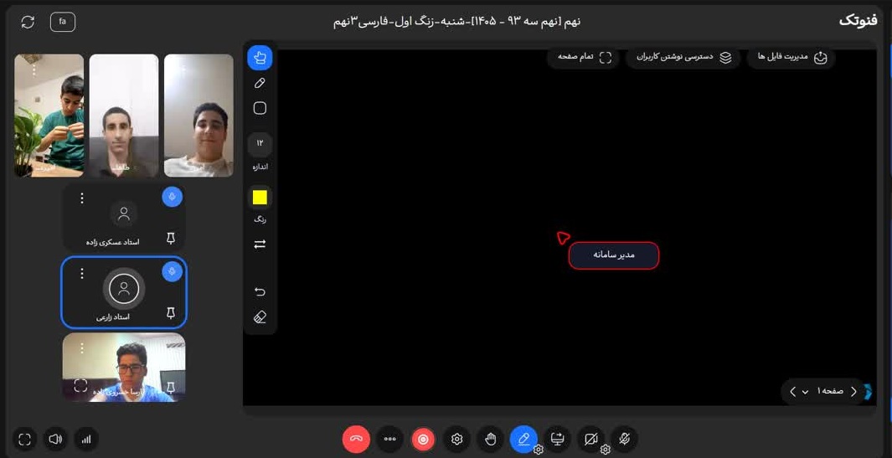Image resolution: width=892 pixels, height=458 pixels.
Task: Go to next whiteboard page arrow
Action: point(793,391)
